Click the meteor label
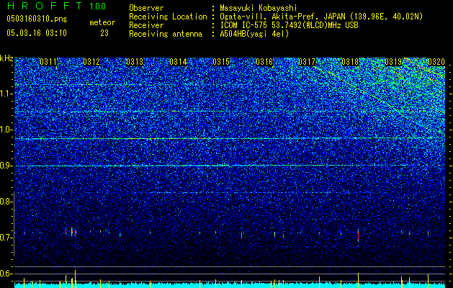The image size is (453, 288). [102, 22]
